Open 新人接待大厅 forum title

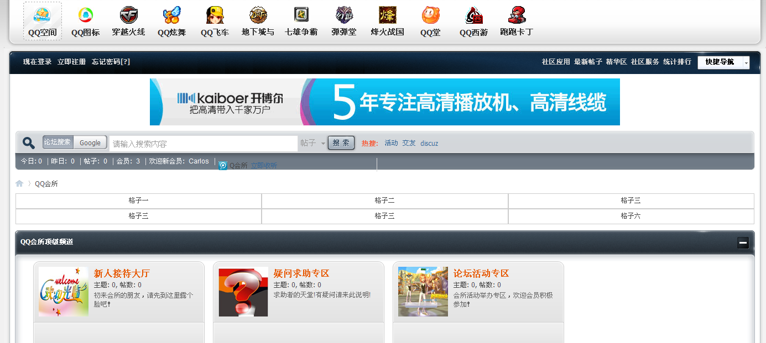122,273
